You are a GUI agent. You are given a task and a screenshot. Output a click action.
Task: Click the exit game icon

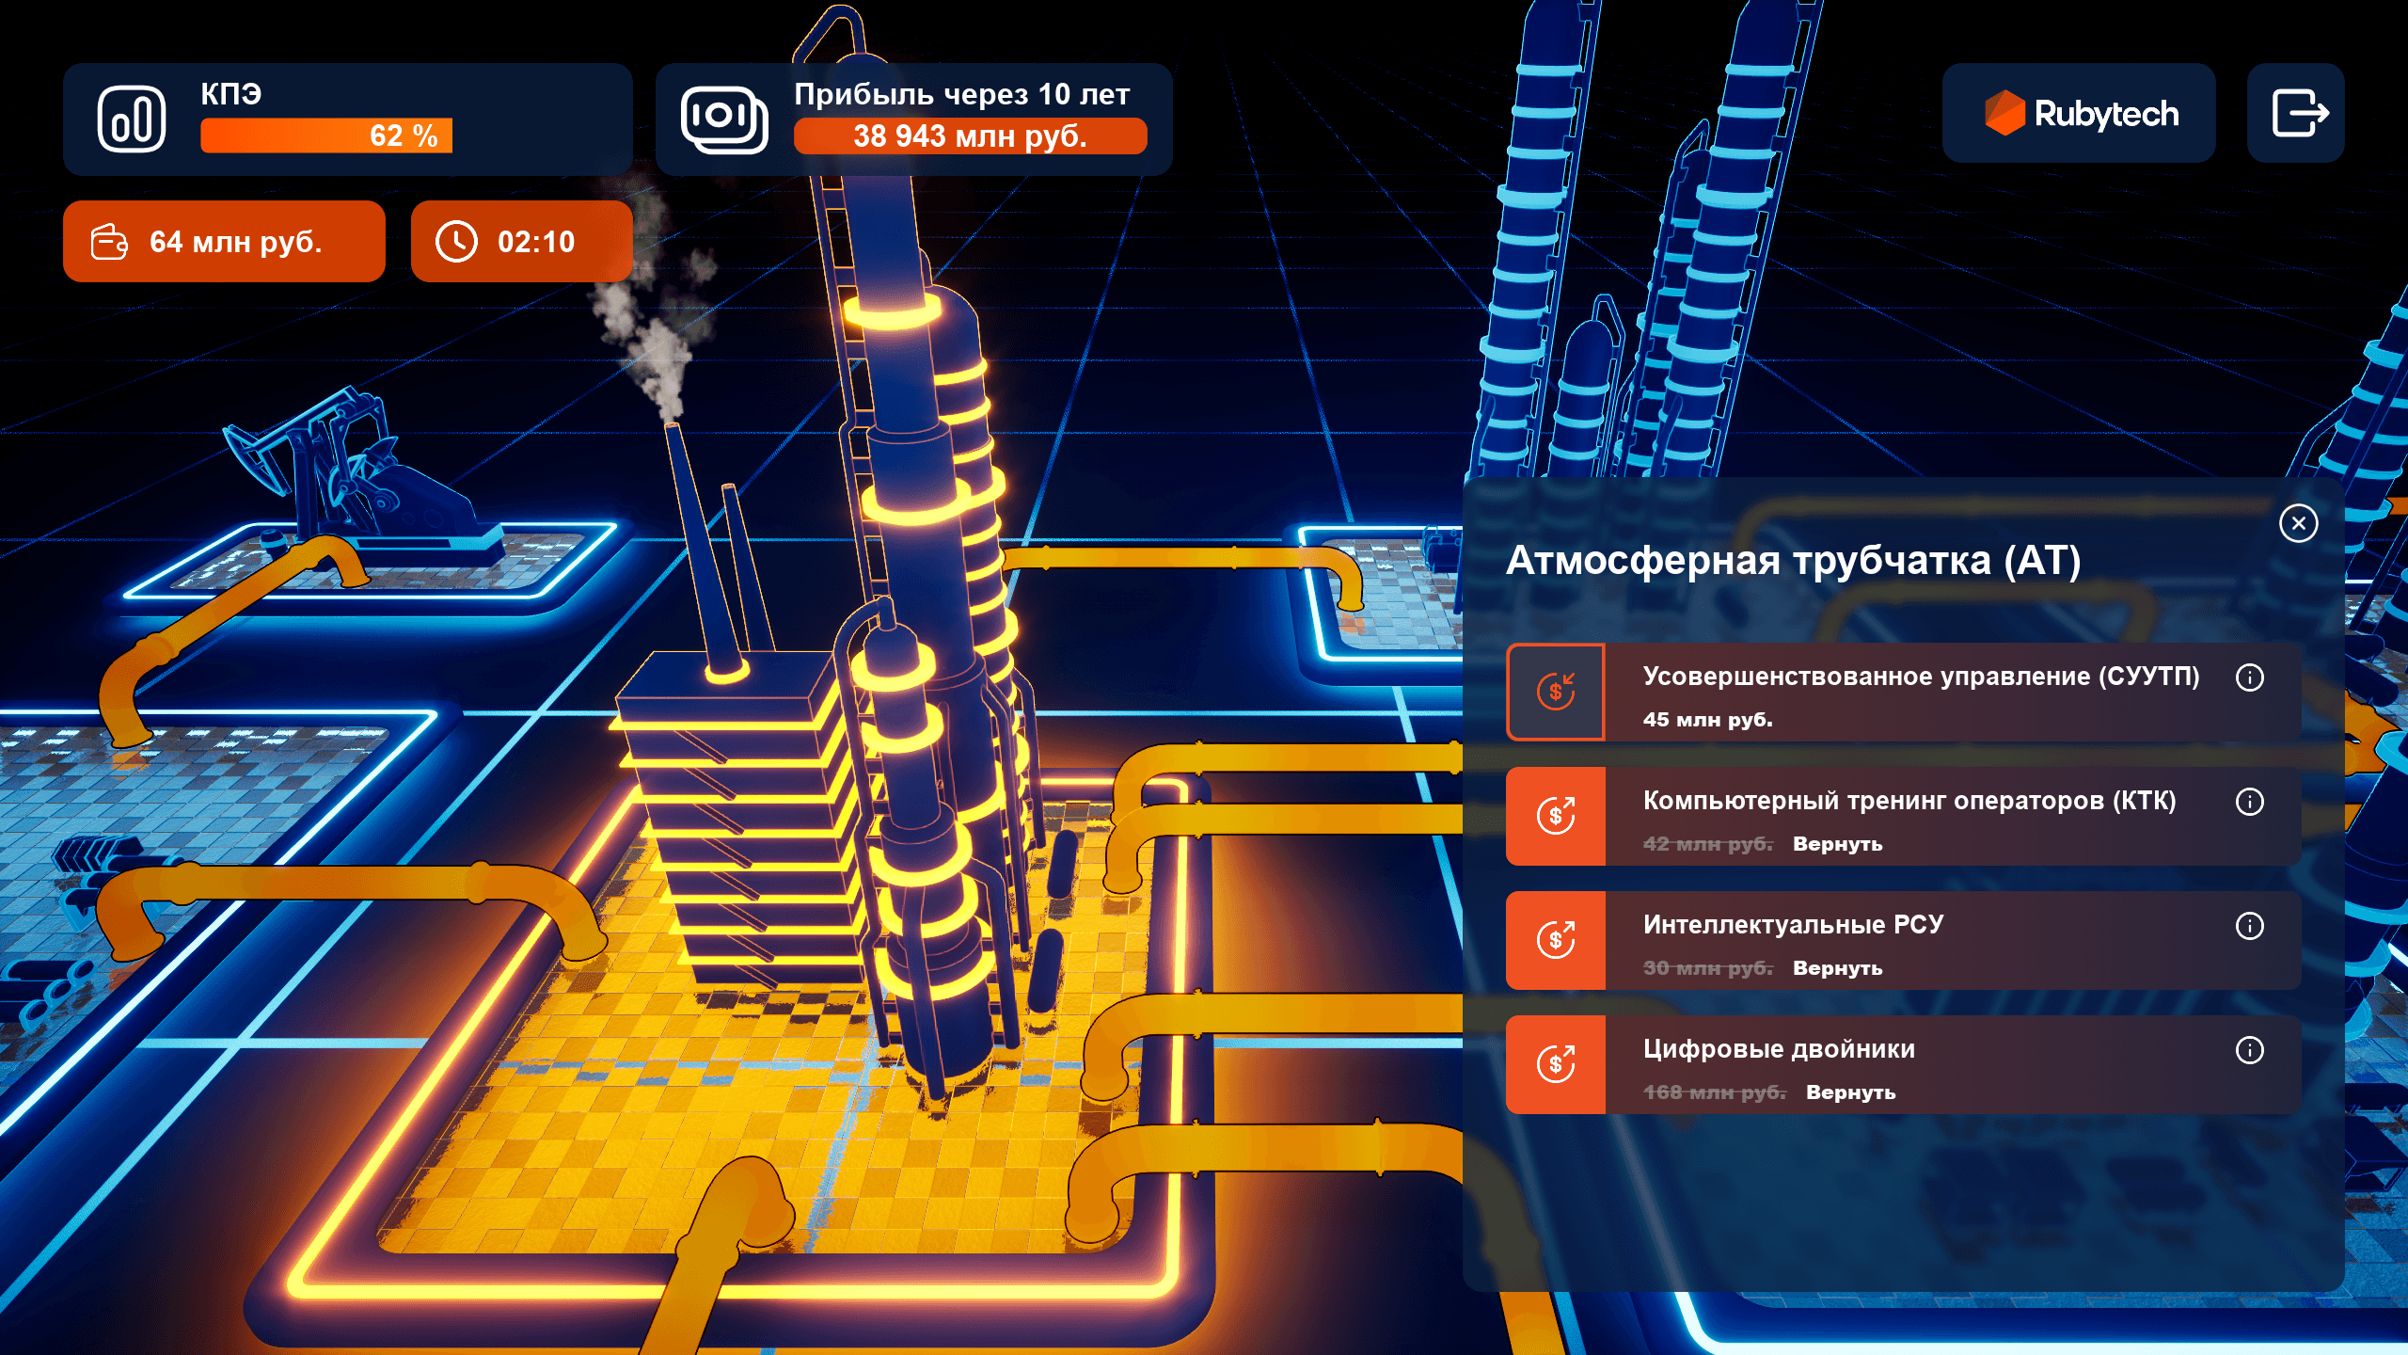[2297, 114]
